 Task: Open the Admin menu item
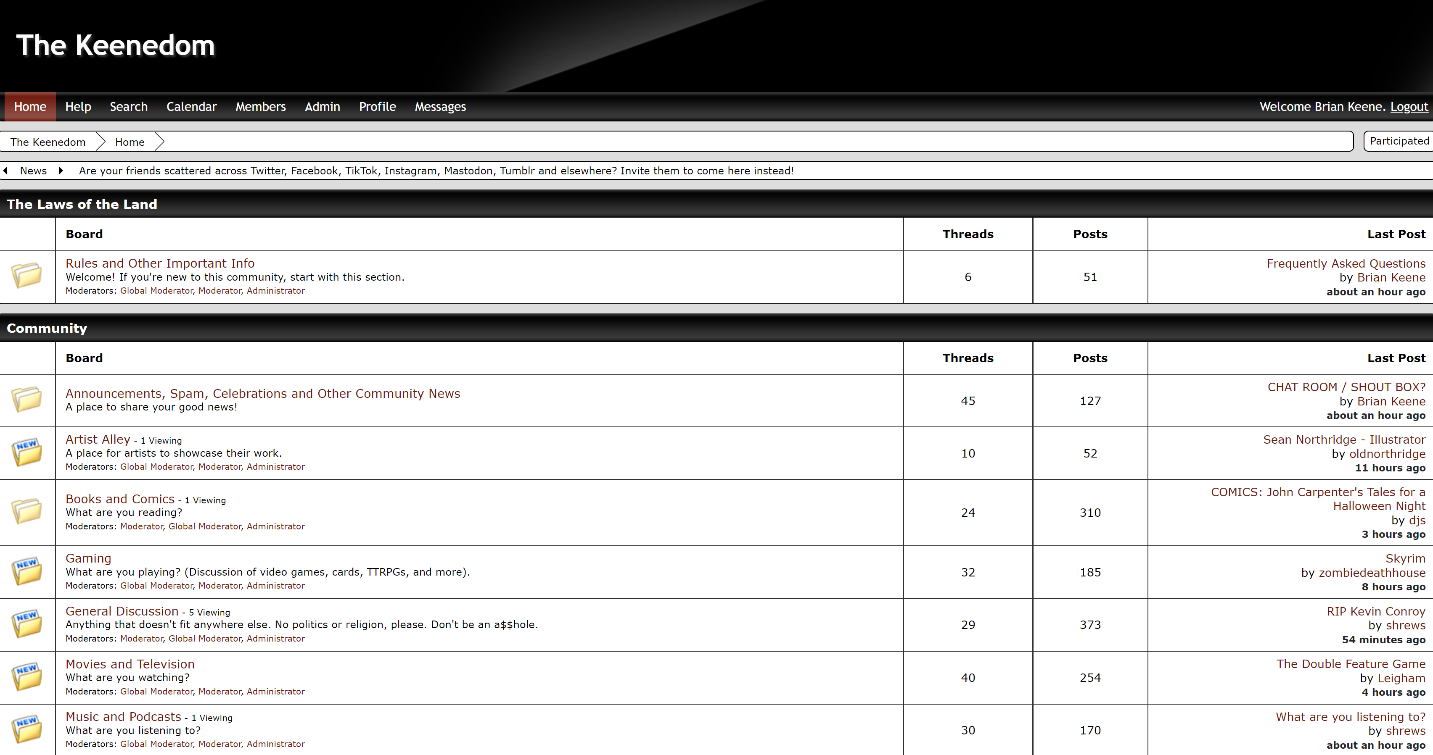(x=322, y=107)
